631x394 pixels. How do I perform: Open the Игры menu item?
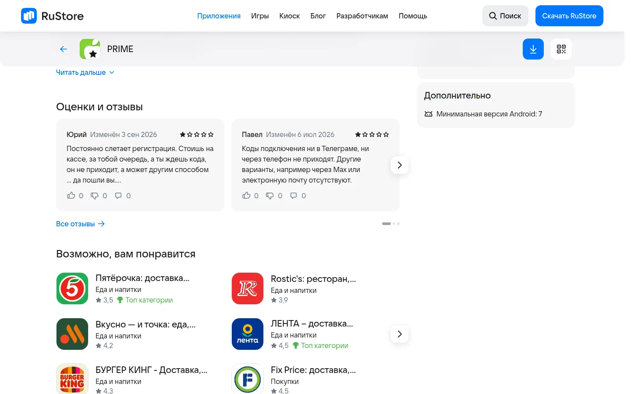pos(260,16)
